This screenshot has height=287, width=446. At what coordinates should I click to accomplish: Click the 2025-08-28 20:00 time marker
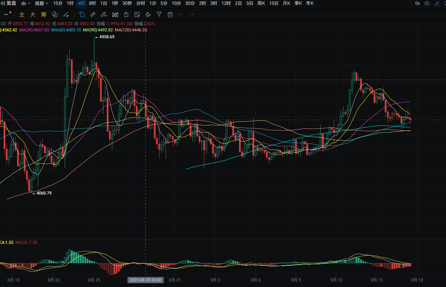146,280
